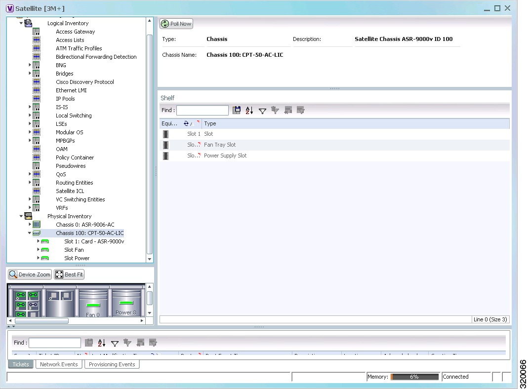Click show only selected rows icon in Shelf toolbar

pos(301,110)
